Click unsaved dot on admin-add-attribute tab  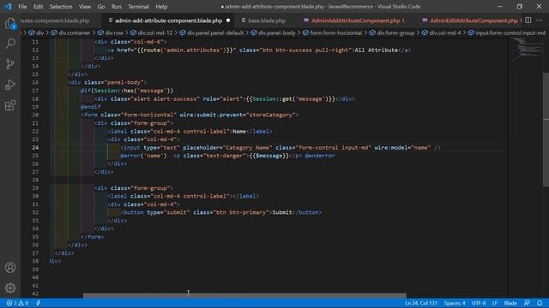pos(228,21)
